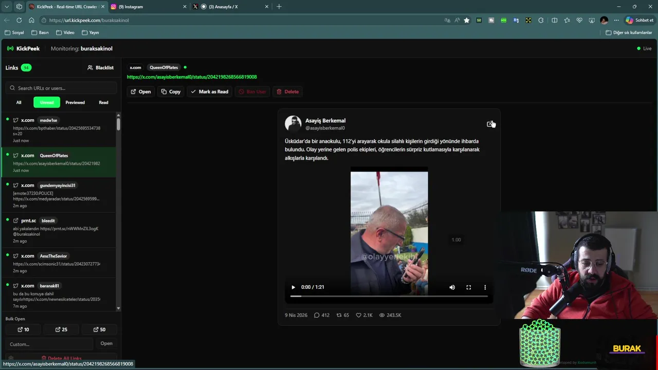Screen dimensions: 658x370
Task: Open Copilot Sohbet et button
Action: (639, 20)
